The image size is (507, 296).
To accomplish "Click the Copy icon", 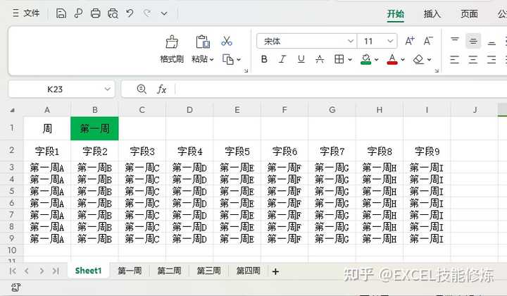I will click(228, 59).
